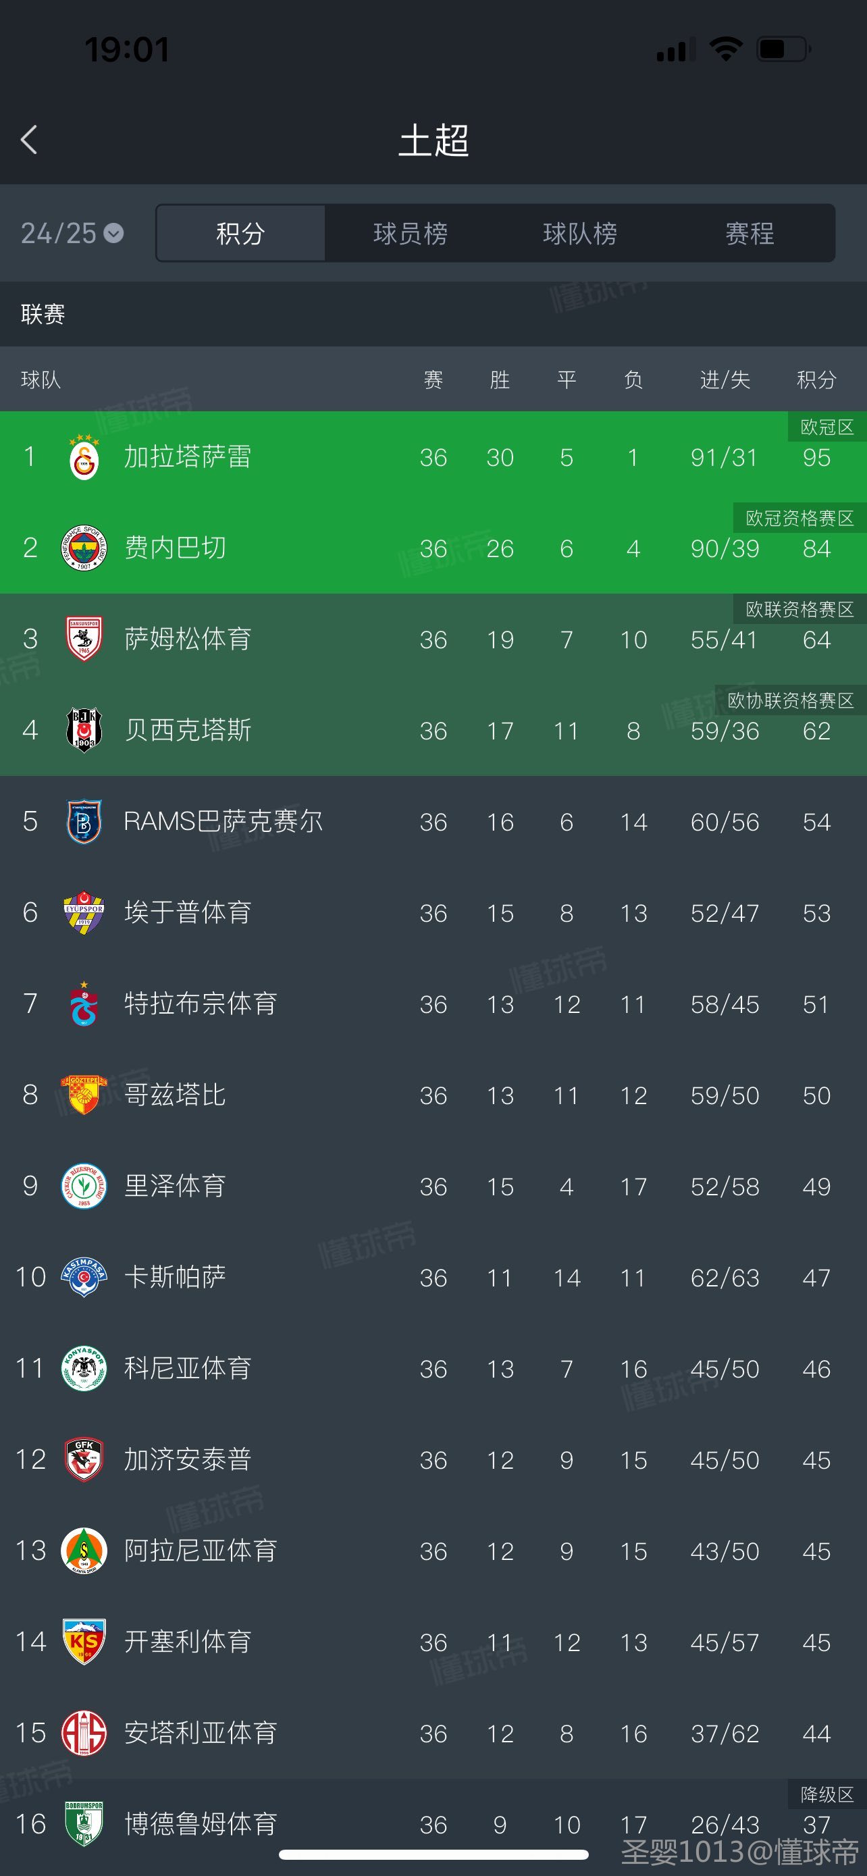Tap the Samsunspor club crest
Viewport: 867px width, 1876px height.
(84, 640)
